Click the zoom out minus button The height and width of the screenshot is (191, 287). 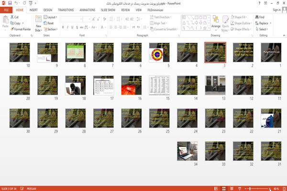point(246,189)
